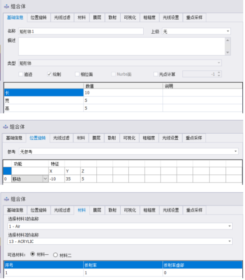Click scroll-up arrow in 描述 text box
This screenshot has height=280, width=245.
pos(227,40)
